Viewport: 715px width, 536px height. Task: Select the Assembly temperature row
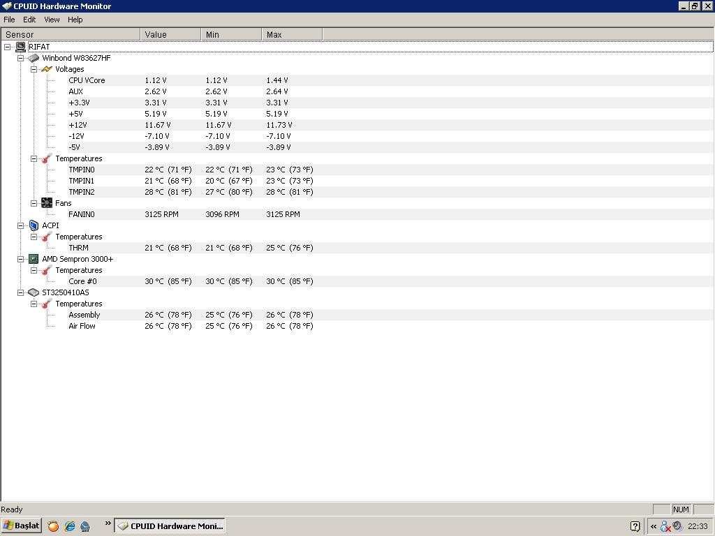(391, 315)
